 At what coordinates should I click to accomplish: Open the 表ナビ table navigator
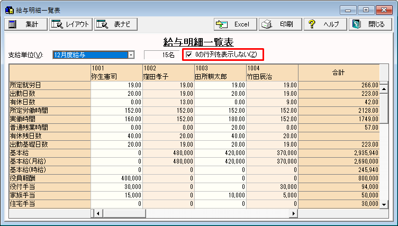116,24
